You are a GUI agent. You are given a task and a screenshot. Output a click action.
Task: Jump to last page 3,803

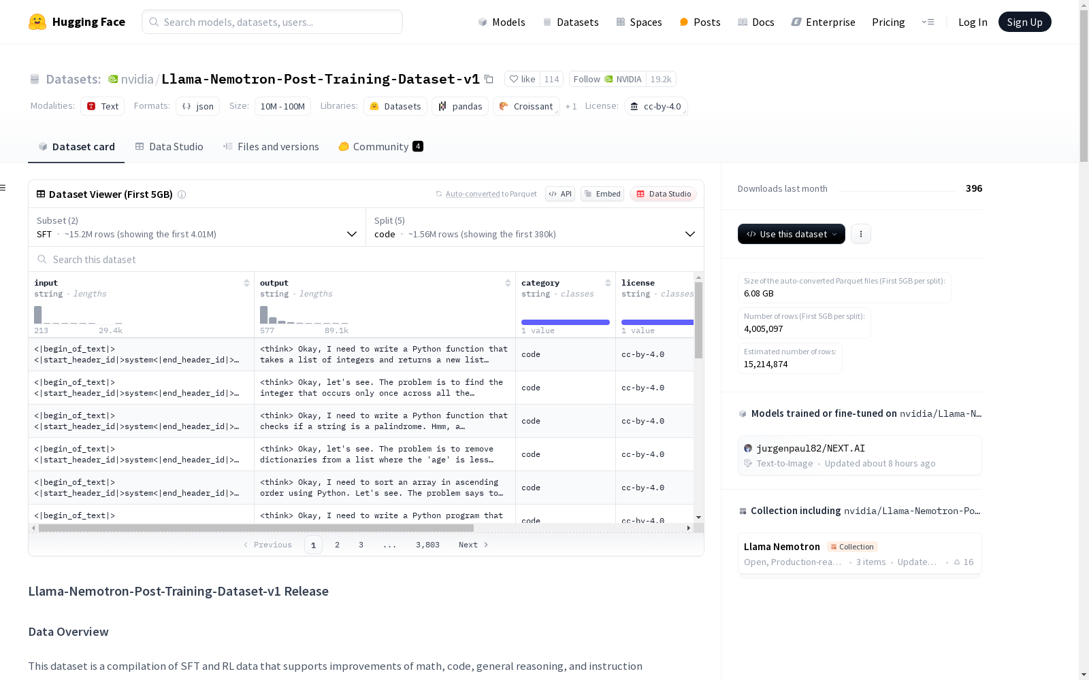(427, 545)
